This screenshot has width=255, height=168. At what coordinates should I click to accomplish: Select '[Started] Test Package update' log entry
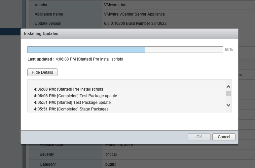pyautogui.click(x=72, y=103)
